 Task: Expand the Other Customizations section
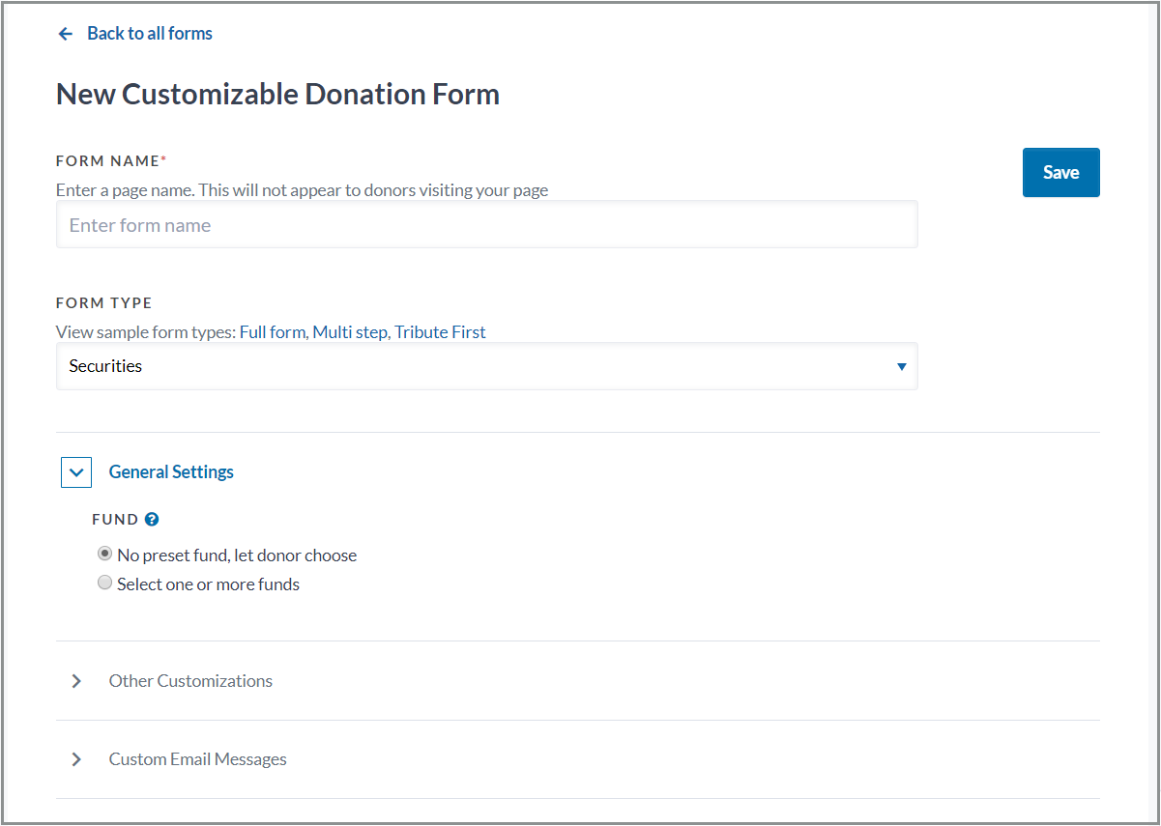pos(190,681)
